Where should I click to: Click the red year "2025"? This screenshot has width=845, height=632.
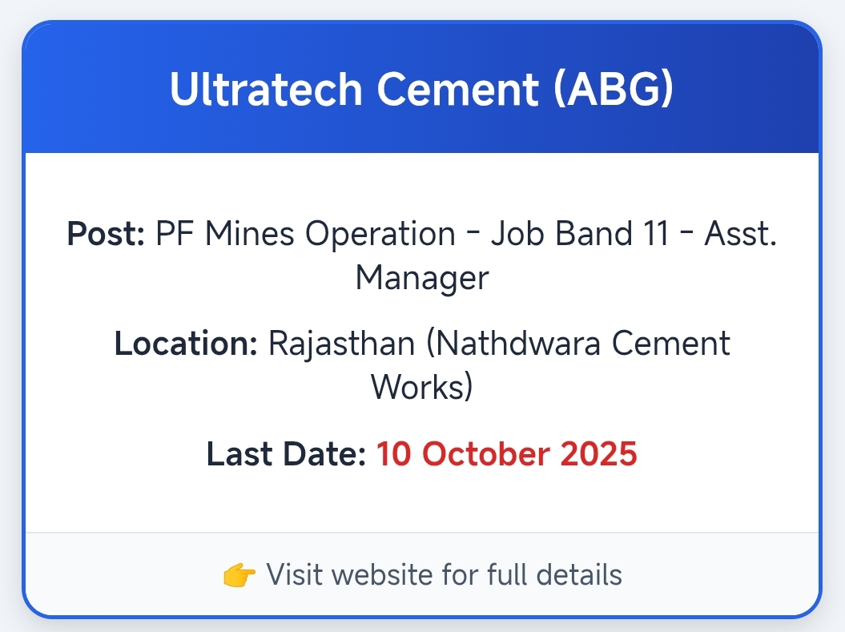click(x=598, y=454)
